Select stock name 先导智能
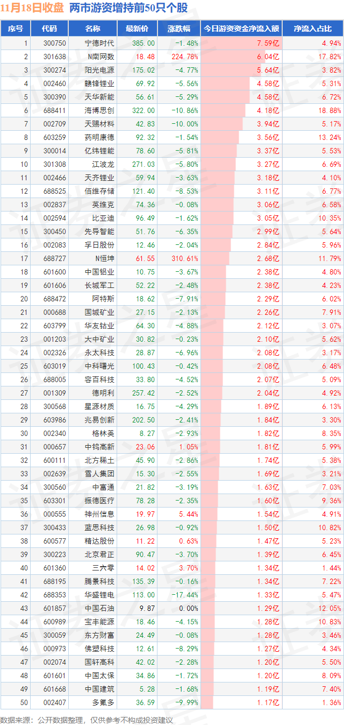 coord(100,231)
